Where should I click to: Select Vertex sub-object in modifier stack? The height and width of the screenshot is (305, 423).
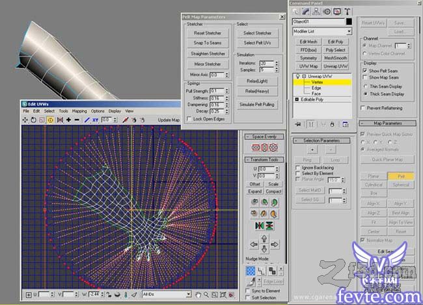click(x=317, y=82)
